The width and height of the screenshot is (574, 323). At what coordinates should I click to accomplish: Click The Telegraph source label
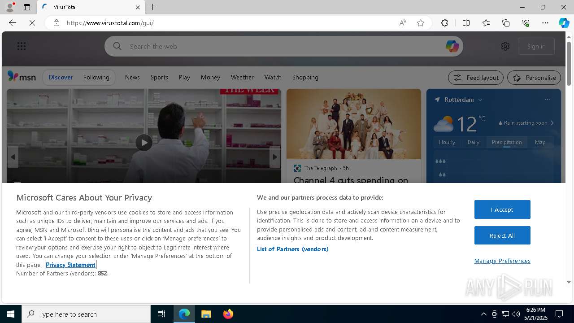321,168
